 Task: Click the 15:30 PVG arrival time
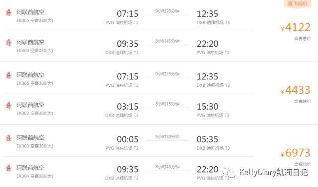(208, 107)
